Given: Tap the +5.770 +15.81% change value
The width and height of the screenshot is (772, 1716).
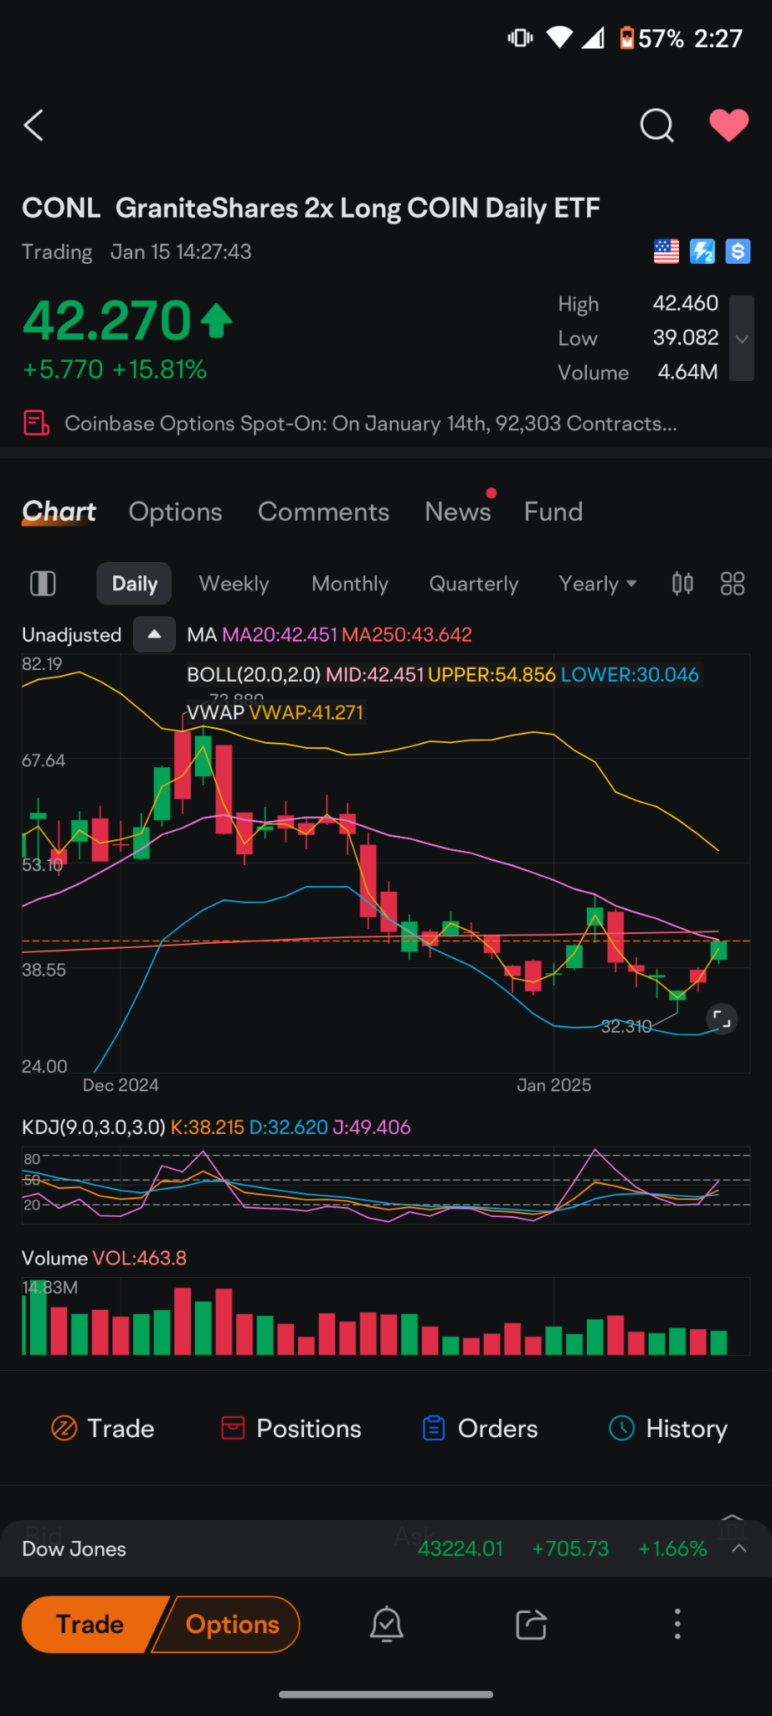Looking at the screenshot, I should tap(115, 369).
